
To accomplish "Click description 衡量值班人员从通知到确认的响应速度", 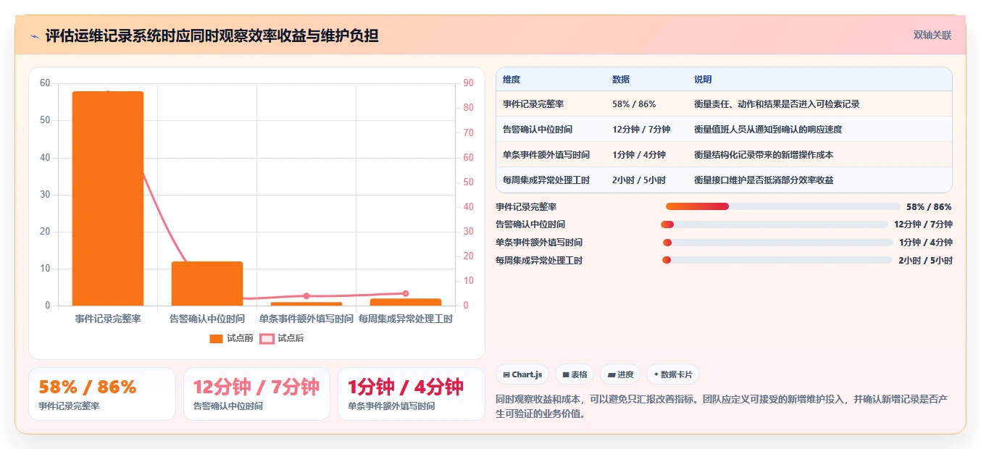I will click(x=768, y=130).
